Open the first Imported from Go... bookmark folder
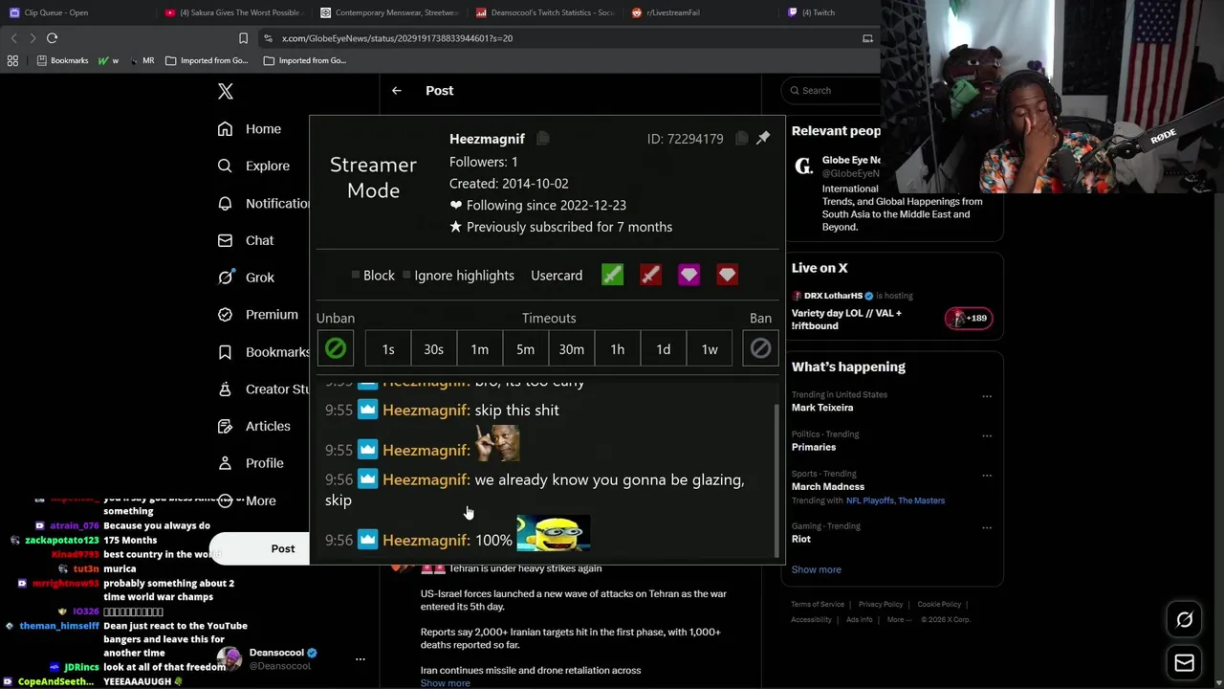 [x=207, y=60]
